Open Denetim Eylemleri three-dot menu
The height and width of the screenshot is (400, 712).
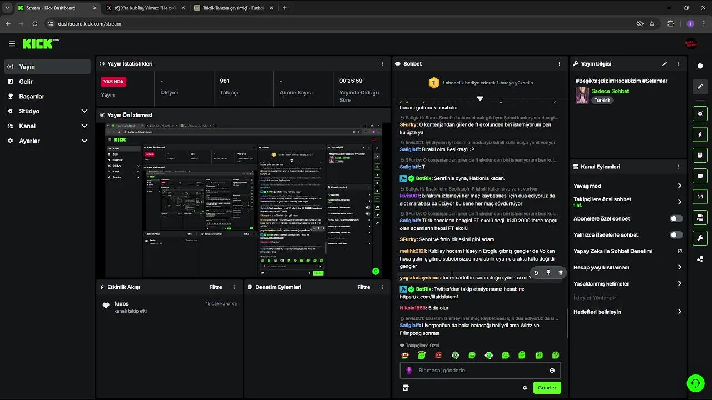382,287
